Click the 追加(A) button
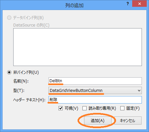Viewport: 149px width, 132px height. (98, 120)
